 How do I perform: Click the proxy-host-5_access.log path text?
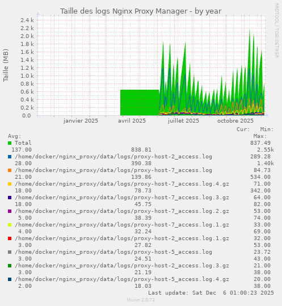[x=113, y=252]
